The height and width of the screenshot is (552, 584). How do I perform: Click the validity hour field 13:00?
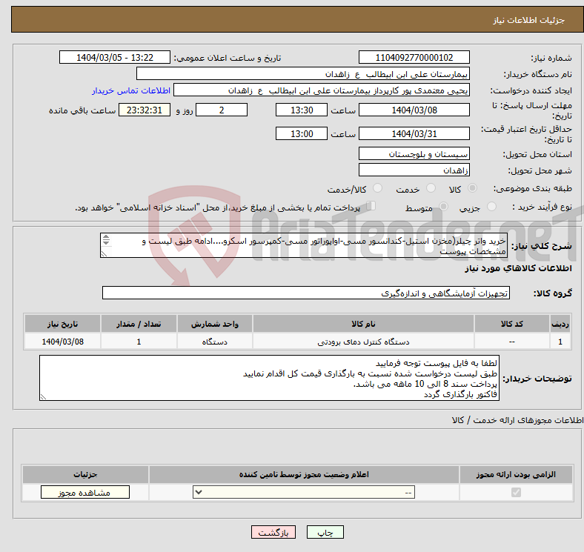coord(302,133)
